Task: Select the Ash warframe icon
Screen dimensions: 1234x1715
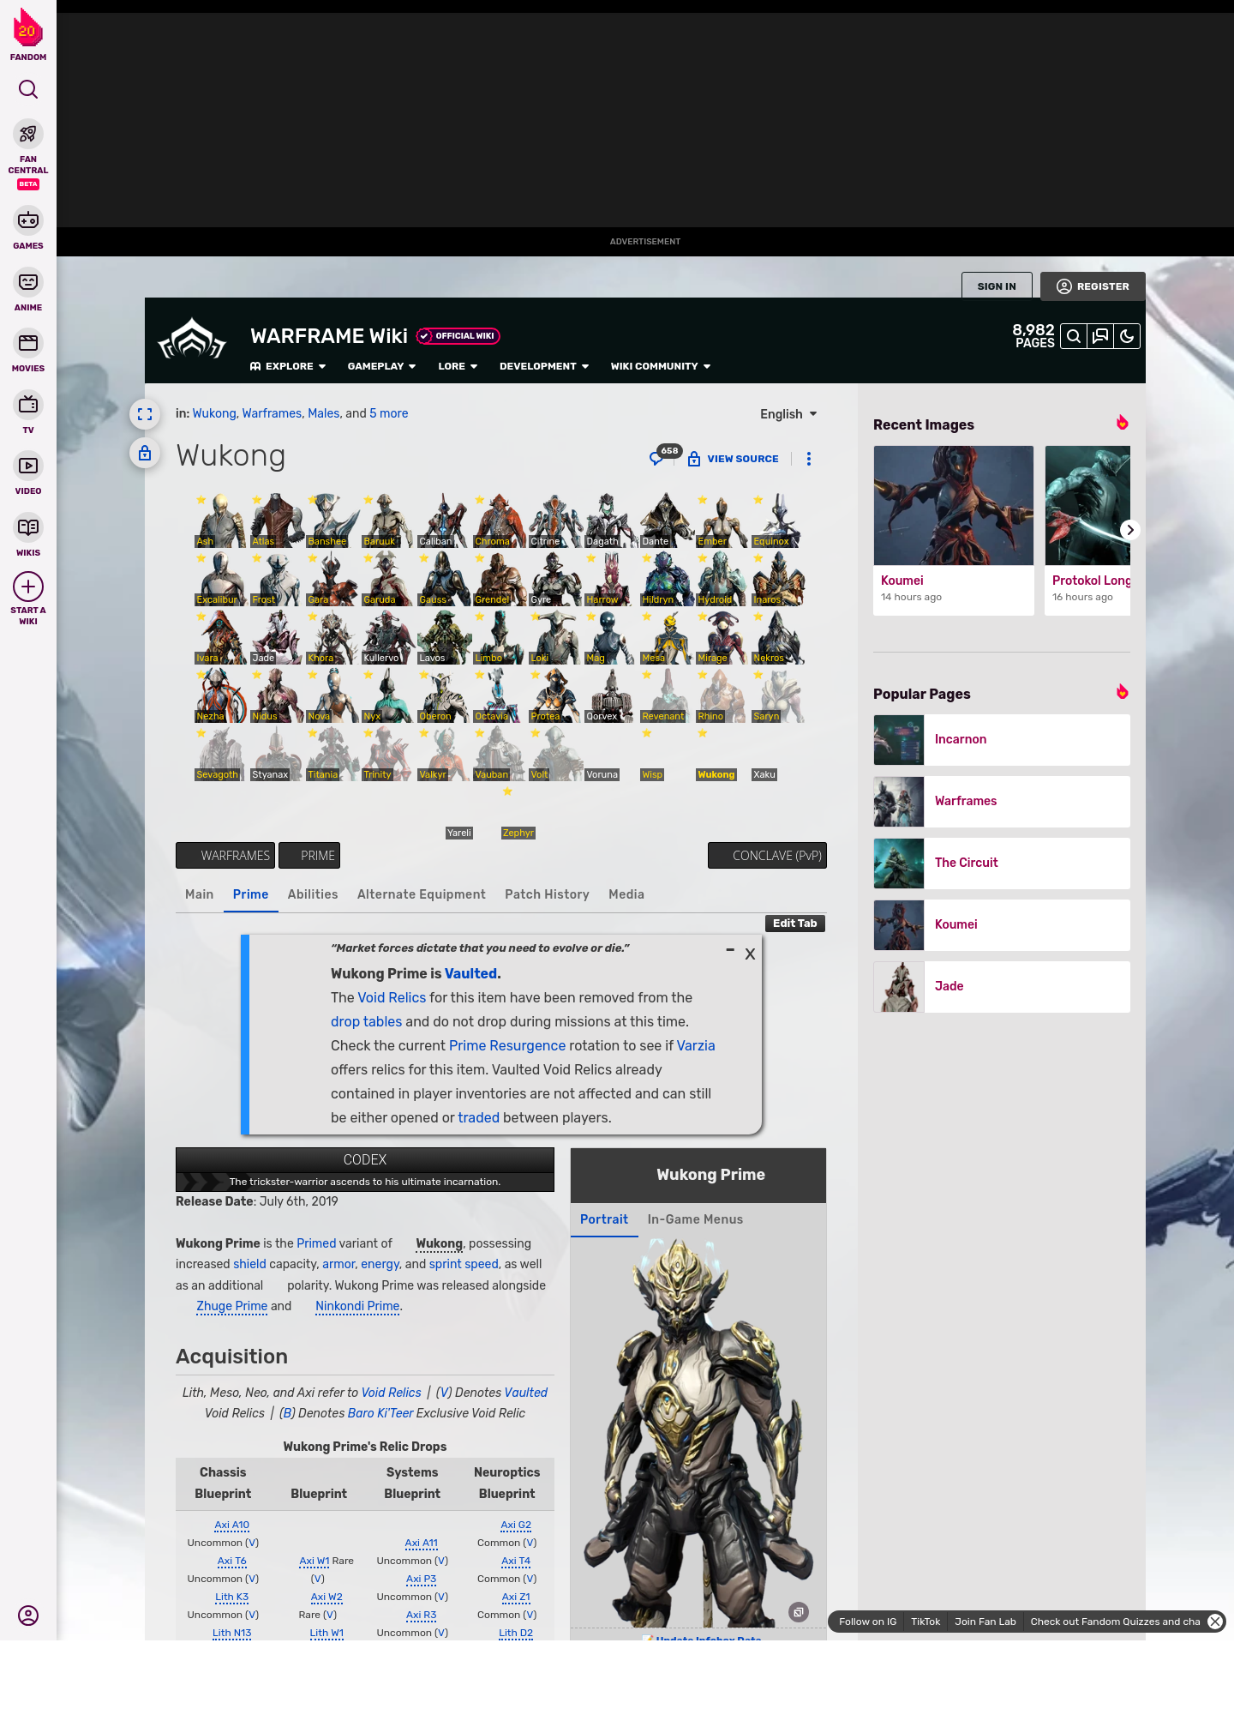Action: pos(220,521)
